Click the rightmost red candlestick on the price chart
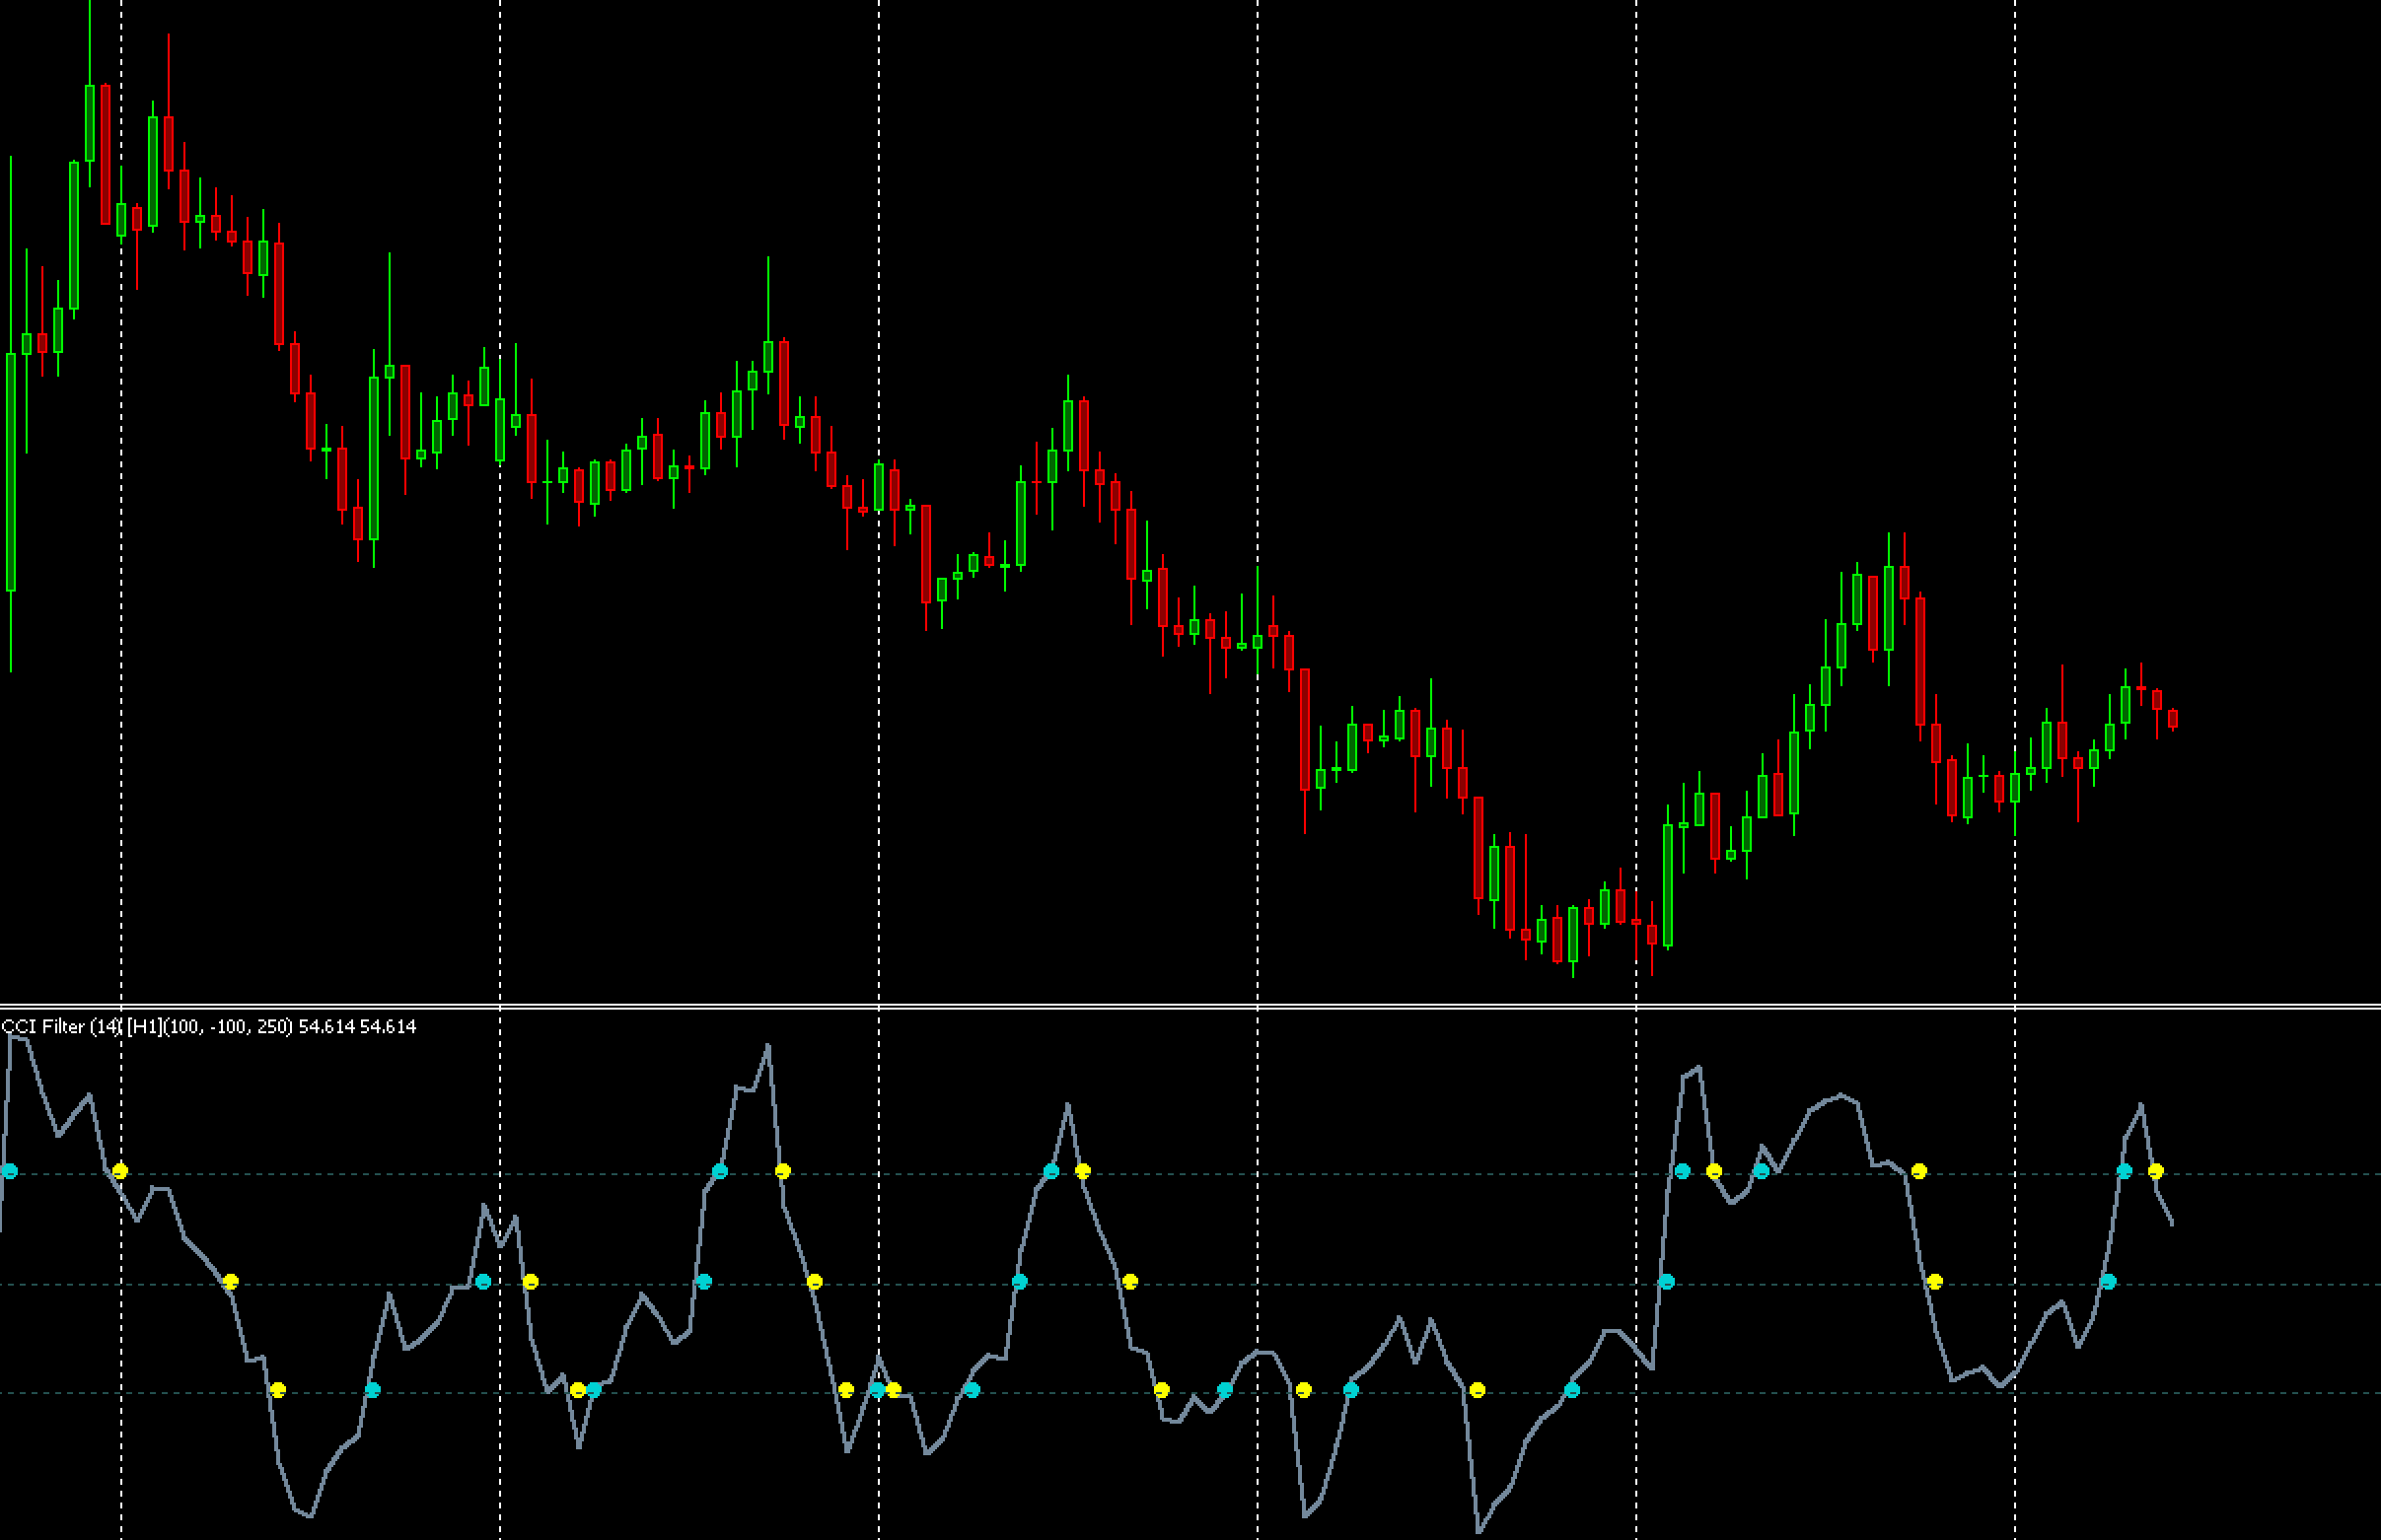This screenshot has width=2381, height=1540. click(2173, 719)
